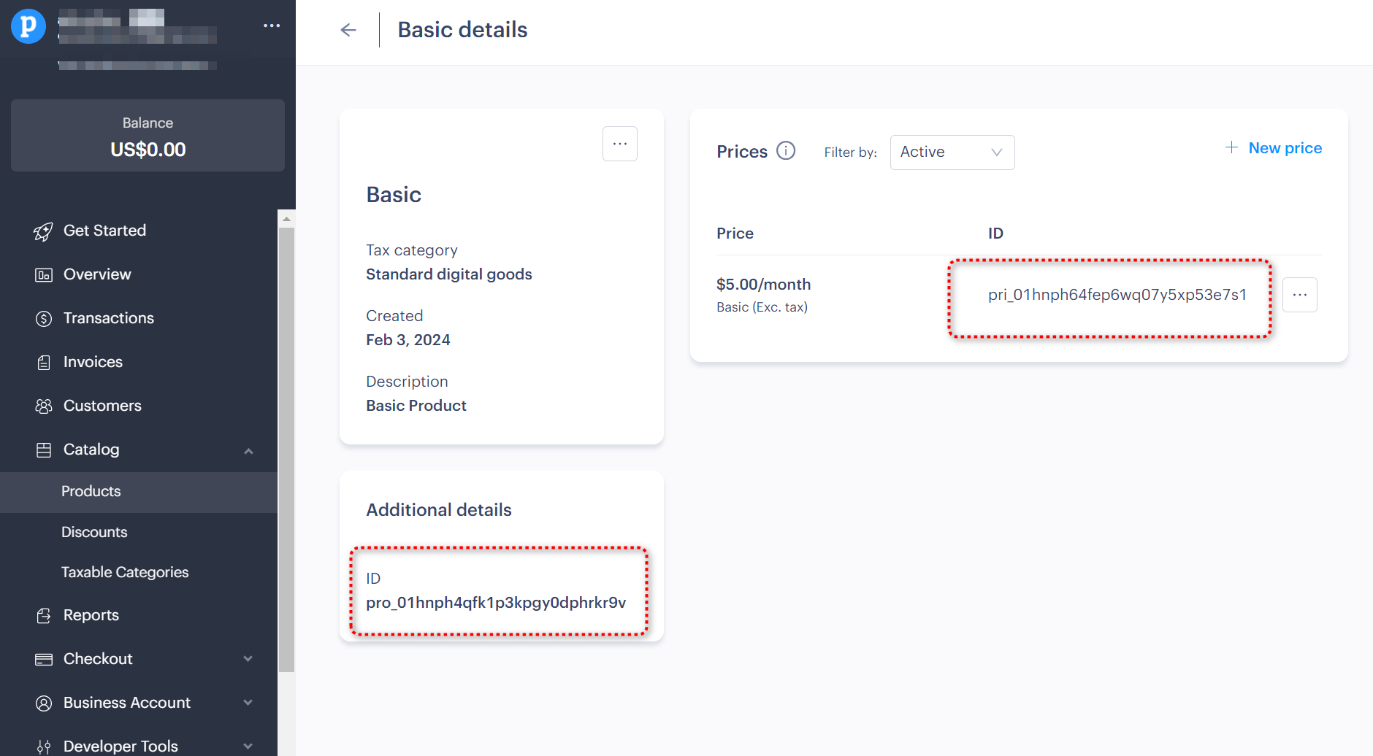Expand the Business Account section
This screenshot has height=756, width=1373.
(x=248, y=703)
